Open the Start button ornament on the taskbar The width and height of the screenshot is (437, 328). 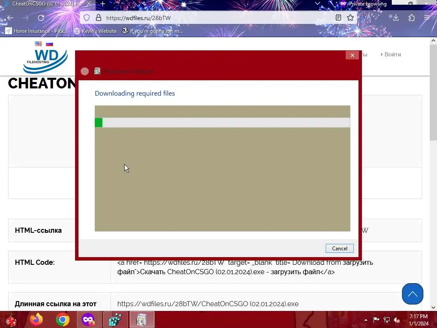11,319
